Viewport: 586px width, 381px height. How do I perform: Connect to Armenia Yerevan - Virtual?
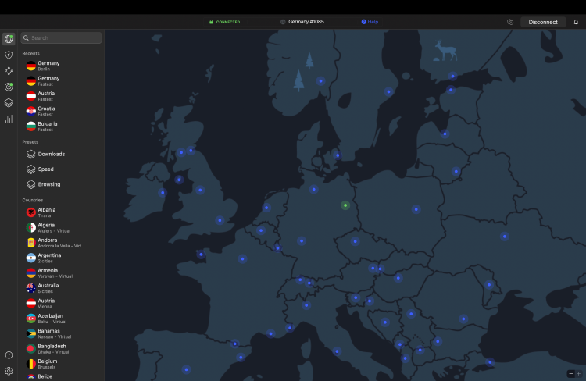(61, 273)
